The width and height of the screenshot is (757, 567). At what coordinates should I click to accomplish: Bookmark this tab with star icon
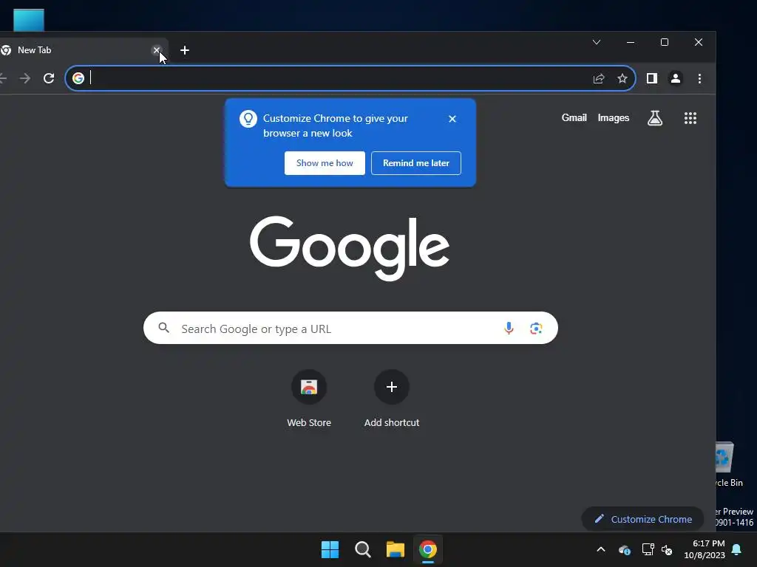click(622, 78)
